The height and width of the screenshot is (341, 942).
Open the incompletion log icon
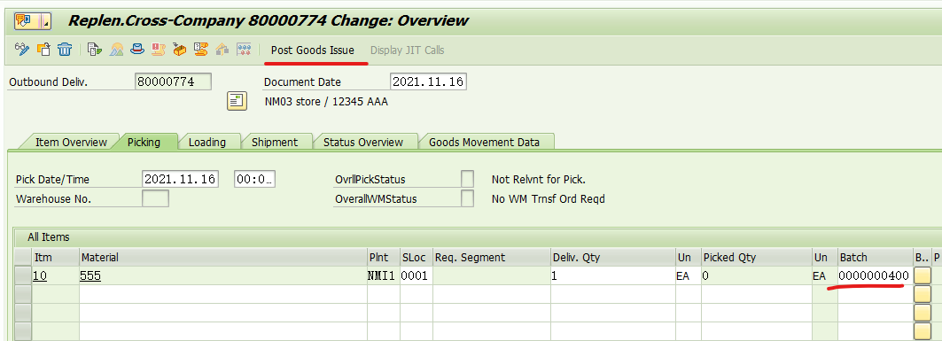[159, 50]
